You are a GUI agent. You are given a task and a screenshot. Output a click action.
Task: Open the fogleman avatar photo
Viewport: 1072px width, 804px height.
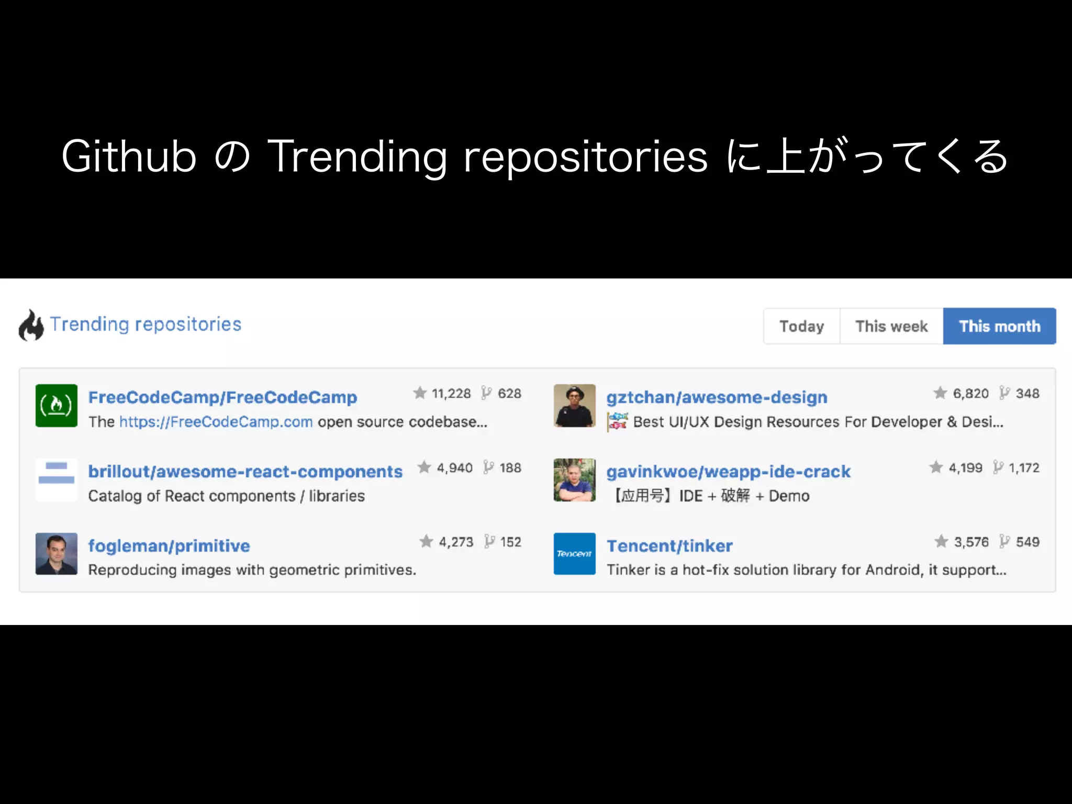57,554
